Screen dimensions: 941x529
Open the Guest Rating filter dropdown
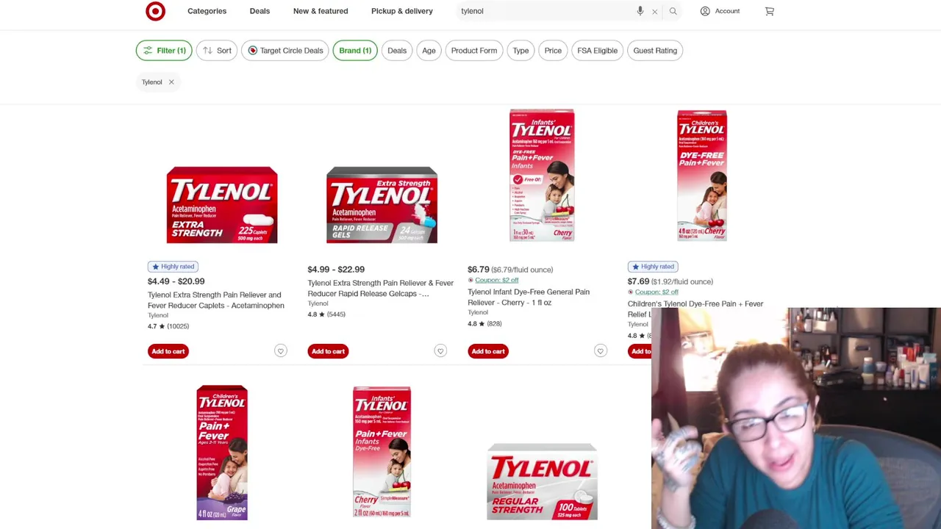coord(655,51)
